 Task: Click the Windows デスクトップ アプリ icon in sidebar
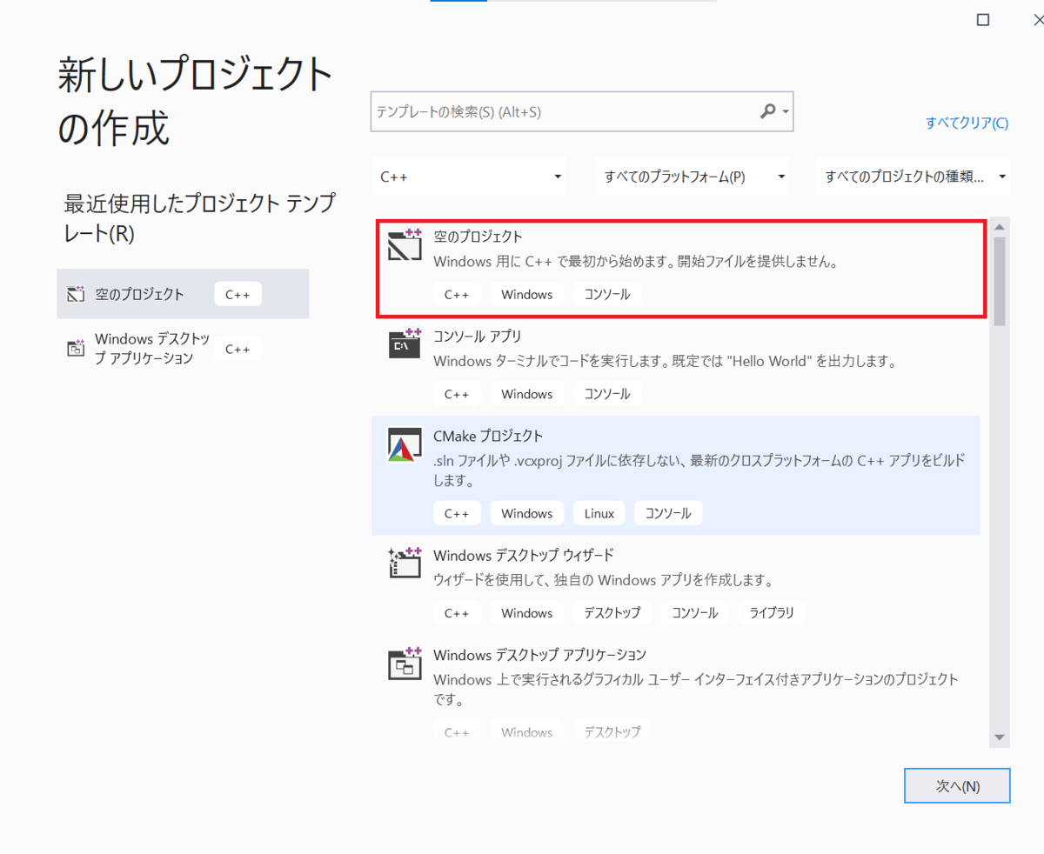coord(76,348)
